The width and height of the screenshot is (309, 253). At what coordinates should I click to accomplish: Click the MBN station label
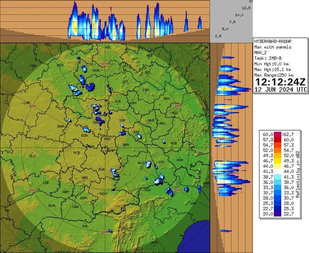[x=84, y=177]
